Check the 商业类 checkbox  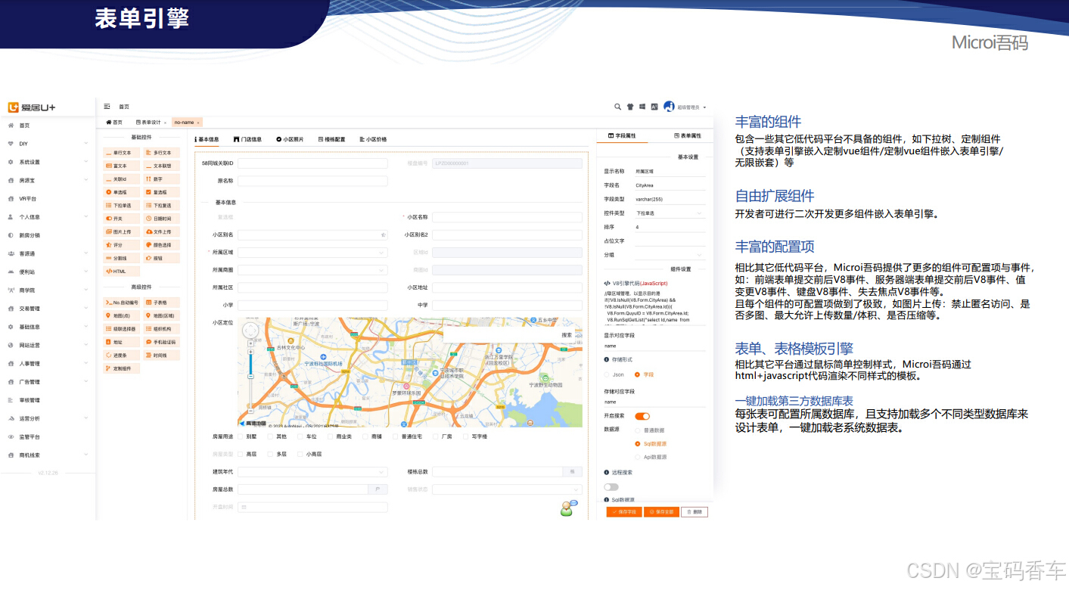point(331,436)
